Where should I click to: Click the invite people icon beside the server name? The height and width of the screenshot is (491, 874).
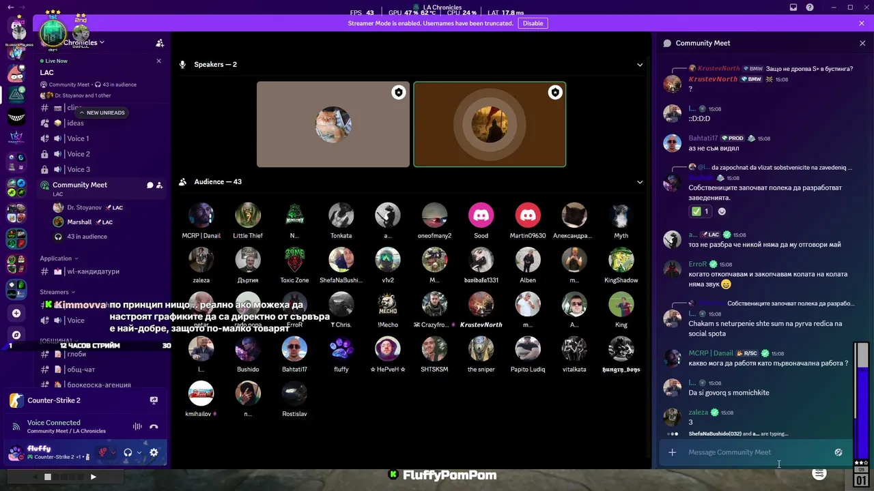160,43
